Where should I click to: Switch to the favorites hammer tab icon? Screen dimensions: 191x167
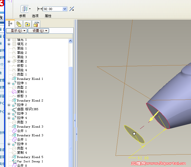tap(36, 24)
